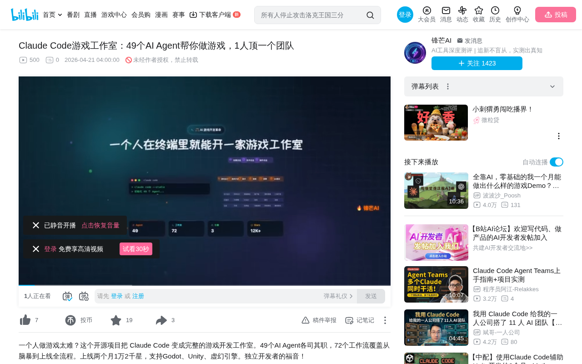Open 赛事 in the top navigation
This screenshot has height=364, width=582.
(179, 15)
